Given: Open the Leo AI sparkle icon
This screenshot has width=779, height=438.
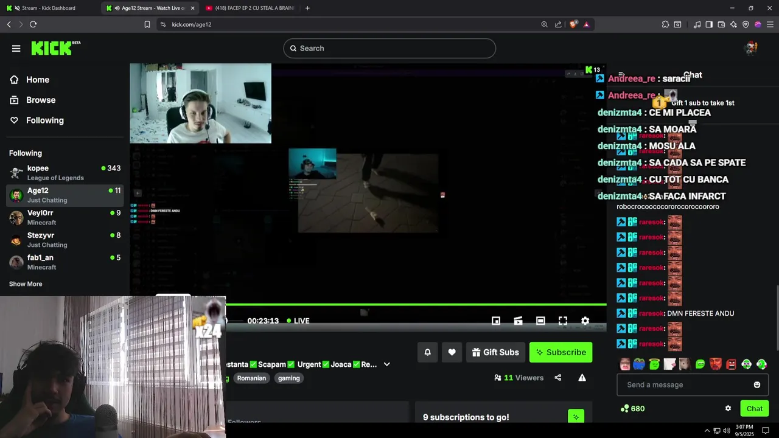Looking at the screenshot, I should pos(733,24).
